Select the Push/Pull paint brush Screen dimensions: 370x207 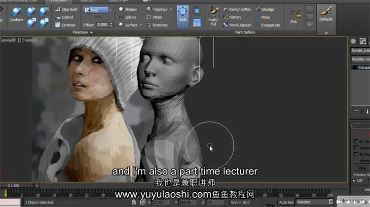[213, 16]
